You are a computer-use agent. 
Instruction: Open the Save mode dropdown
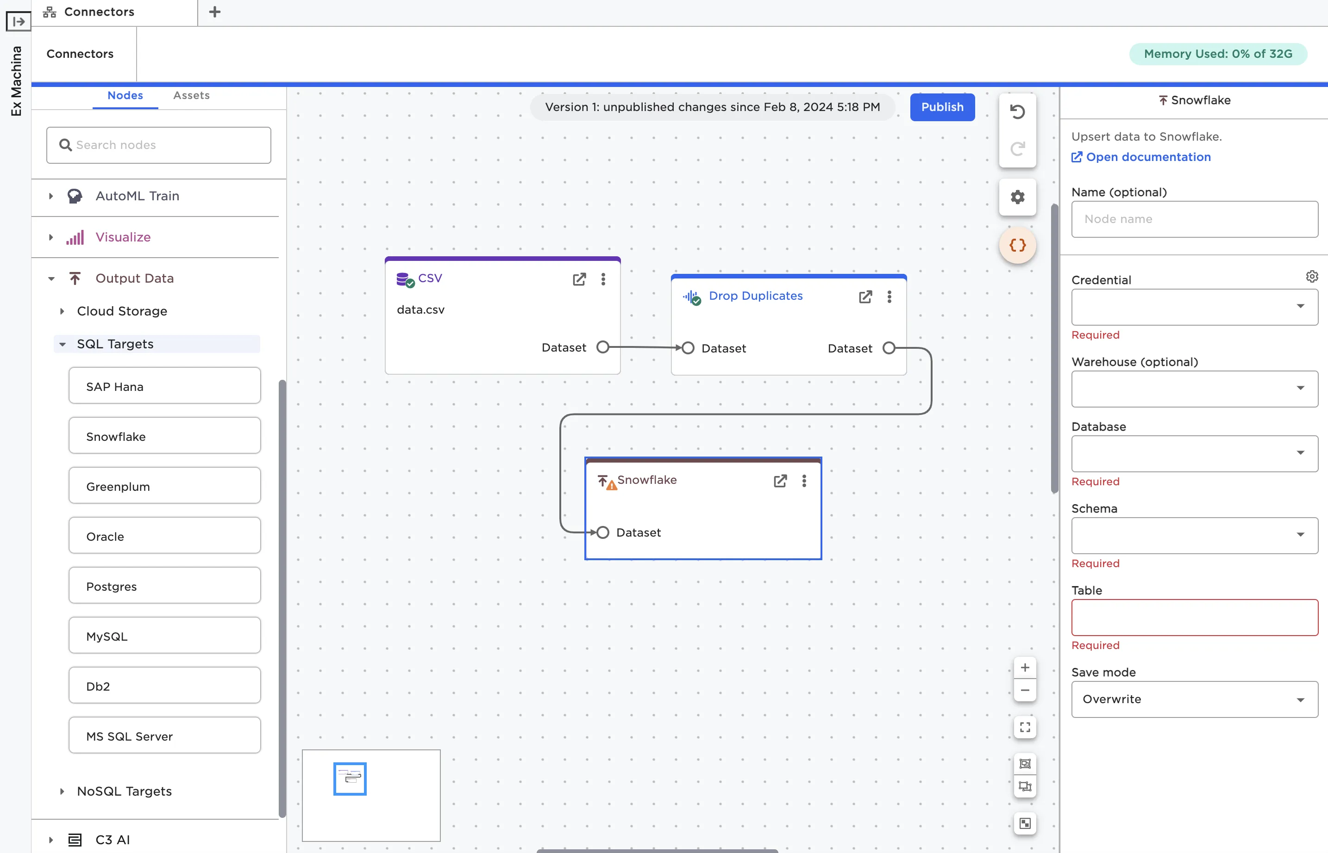pyautogui.click(x=1194, y=699)
